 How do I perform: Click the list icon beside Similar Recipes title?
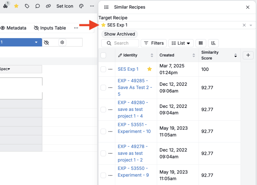coord(106,7)
